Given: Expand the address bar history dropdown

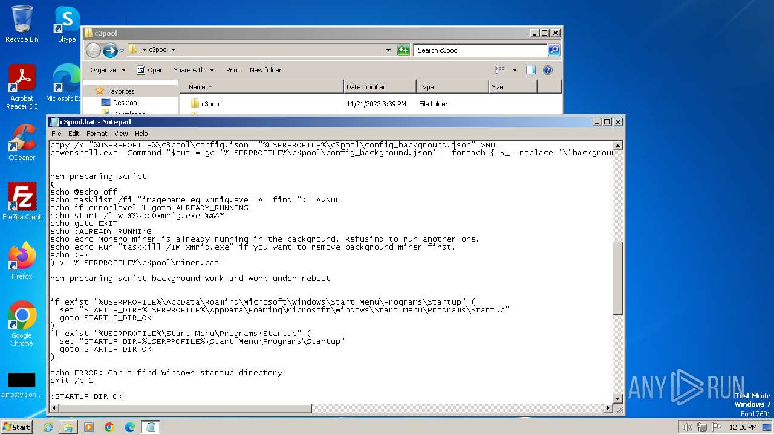Looking at the screenshot, I should click(x=388, y=50).
